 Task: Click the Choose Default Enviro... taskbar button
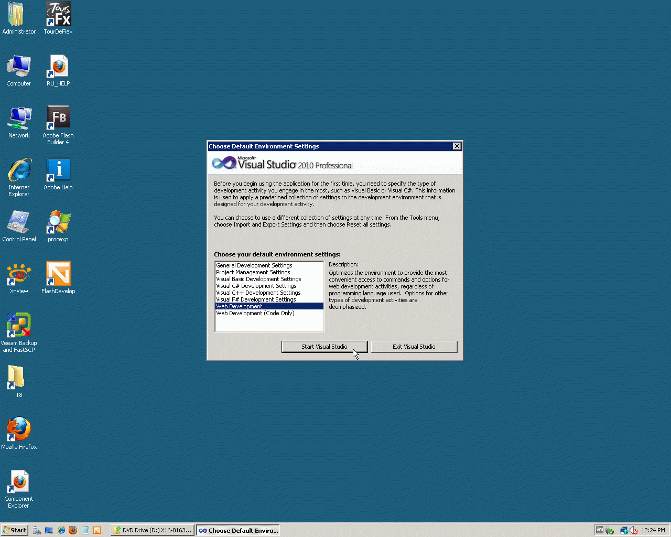[x=238, y=530]
